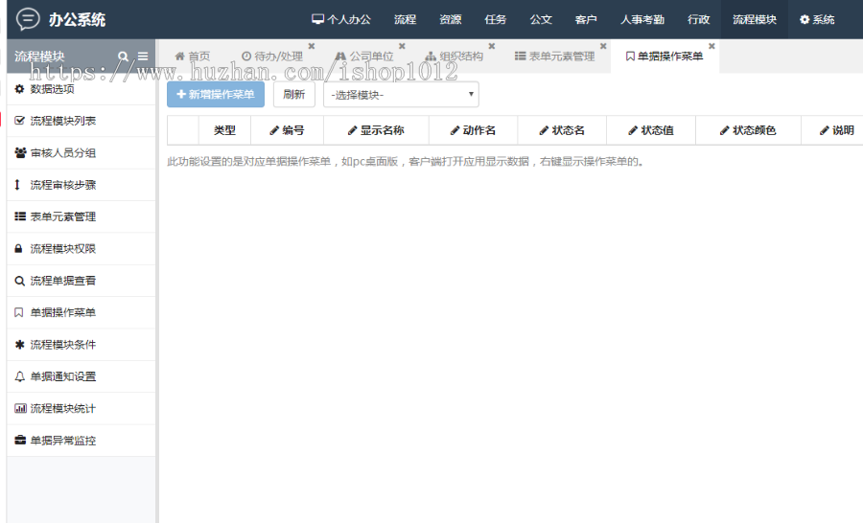This screenshot has height=523, width=863.
Task: Switch to the 组织结构 tab
Action: click(x=455, y=57)
